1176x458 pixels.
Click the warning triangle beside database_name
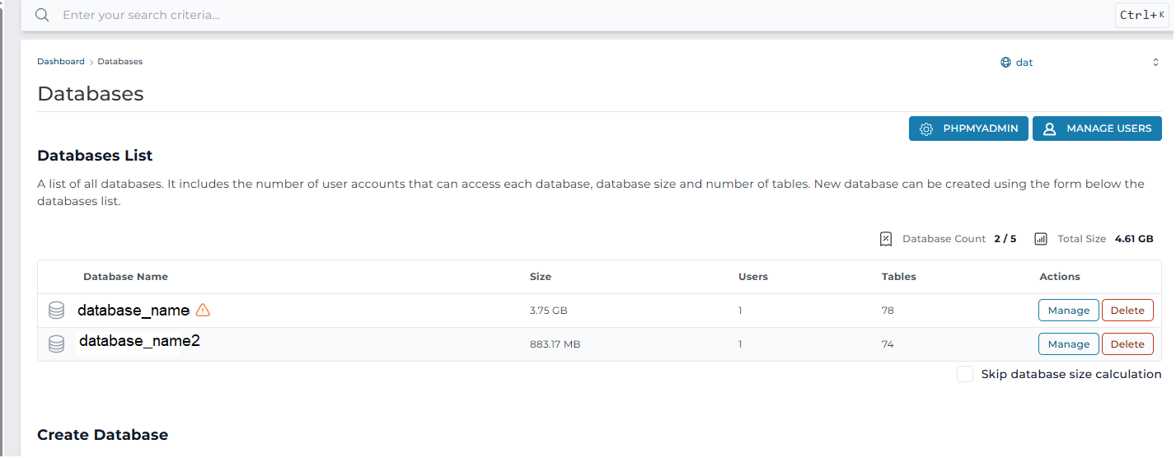coord(203,311)
